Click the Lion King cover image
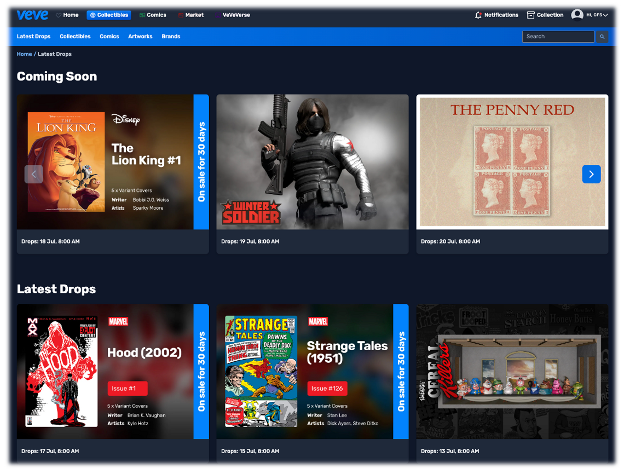 [x=66, y=162]
